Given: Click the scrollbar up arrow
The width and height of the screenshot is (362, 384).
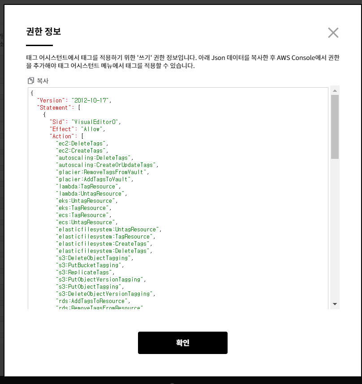Looking at the screenshot, I should click(335, 91).
